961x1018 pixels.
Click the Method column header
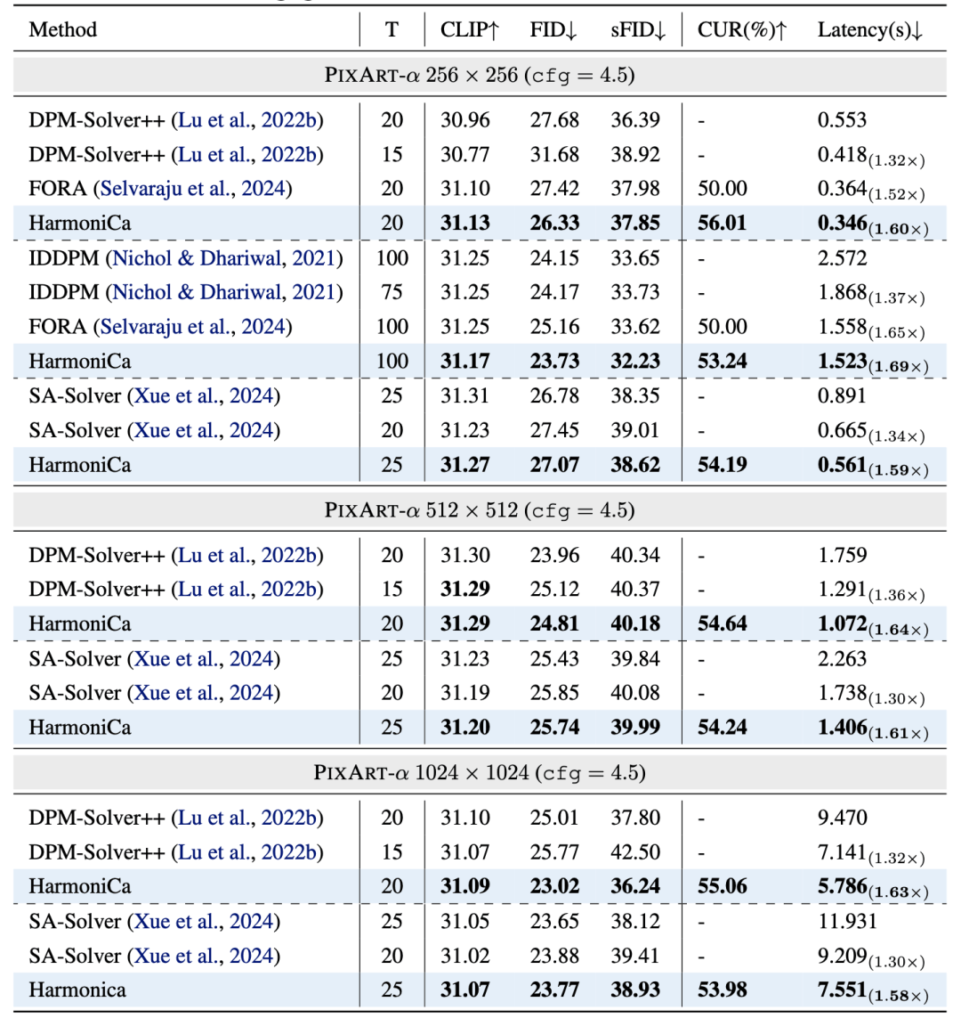pyautogui.click(x=63, y=29)
